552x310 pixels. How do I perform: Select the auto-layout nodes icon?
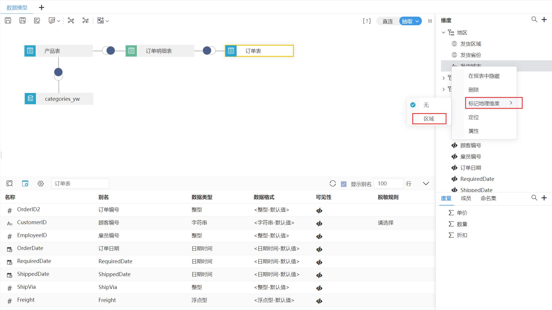(x=71, y=21)
